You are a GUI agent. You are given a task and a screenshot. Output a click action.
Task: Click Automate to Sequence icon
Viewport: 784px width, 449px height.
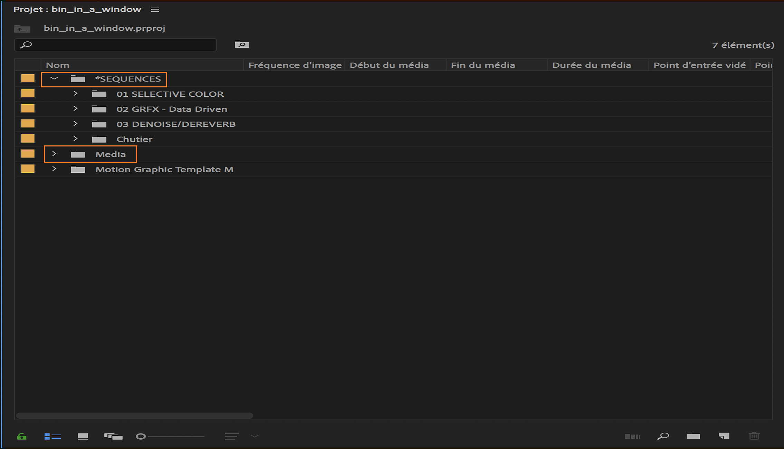[x=632, y=437]
